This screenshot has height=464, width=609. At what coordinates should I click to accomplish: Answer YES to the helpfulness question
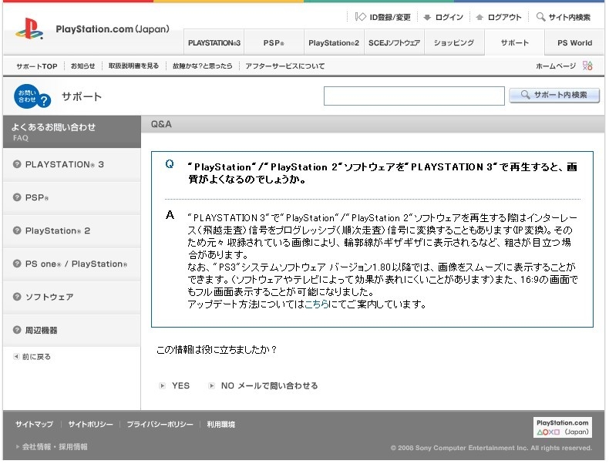click(x=180, y=385)
